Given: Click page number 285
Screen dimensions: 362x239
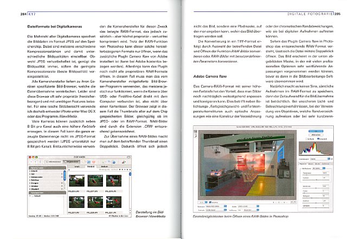Looking at the screenshot, I should 338,14.
